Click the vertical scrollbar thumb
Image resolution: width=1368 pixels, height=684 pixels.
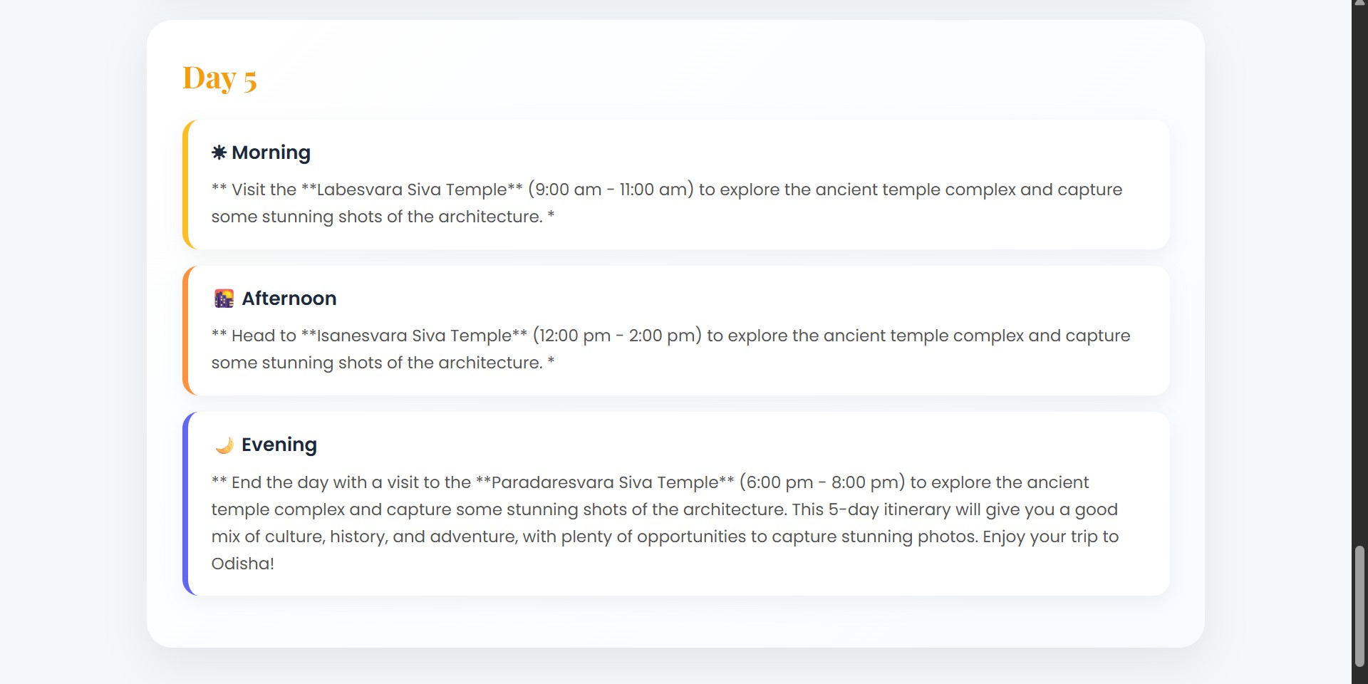(1359, 606)
